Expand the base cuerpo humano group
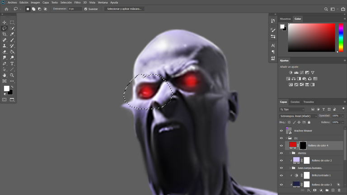Viewport: 347px width, 195px height. tap(290, 168)
